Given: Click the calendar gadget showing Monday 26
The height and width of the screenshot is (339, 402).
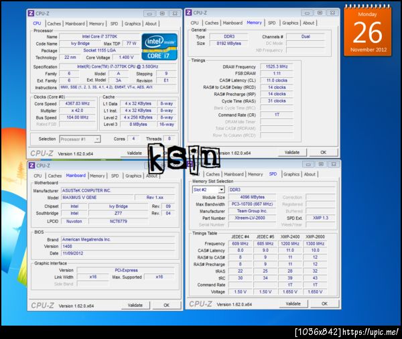Looking at the screenshot, I should tap(368, 32).
